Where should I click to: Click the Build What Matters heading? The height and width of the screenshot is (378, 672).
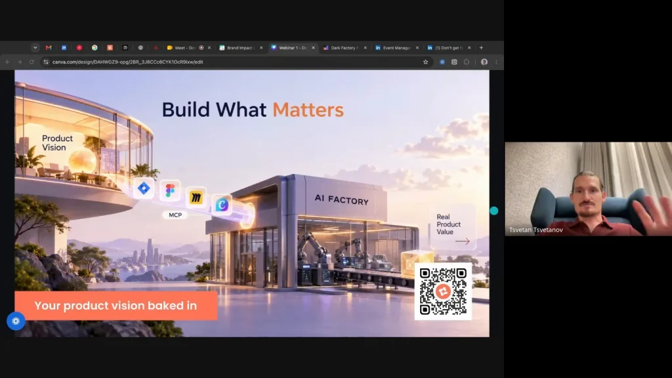tap(253, 110)
